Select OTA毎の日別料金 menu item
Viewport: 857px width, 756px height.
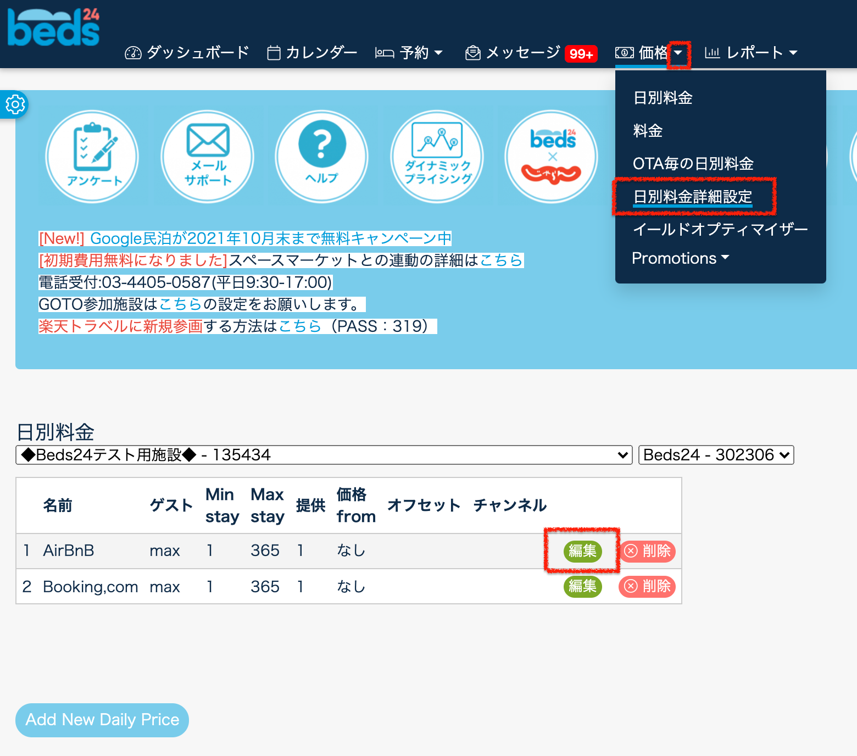[x=693, y=164]
